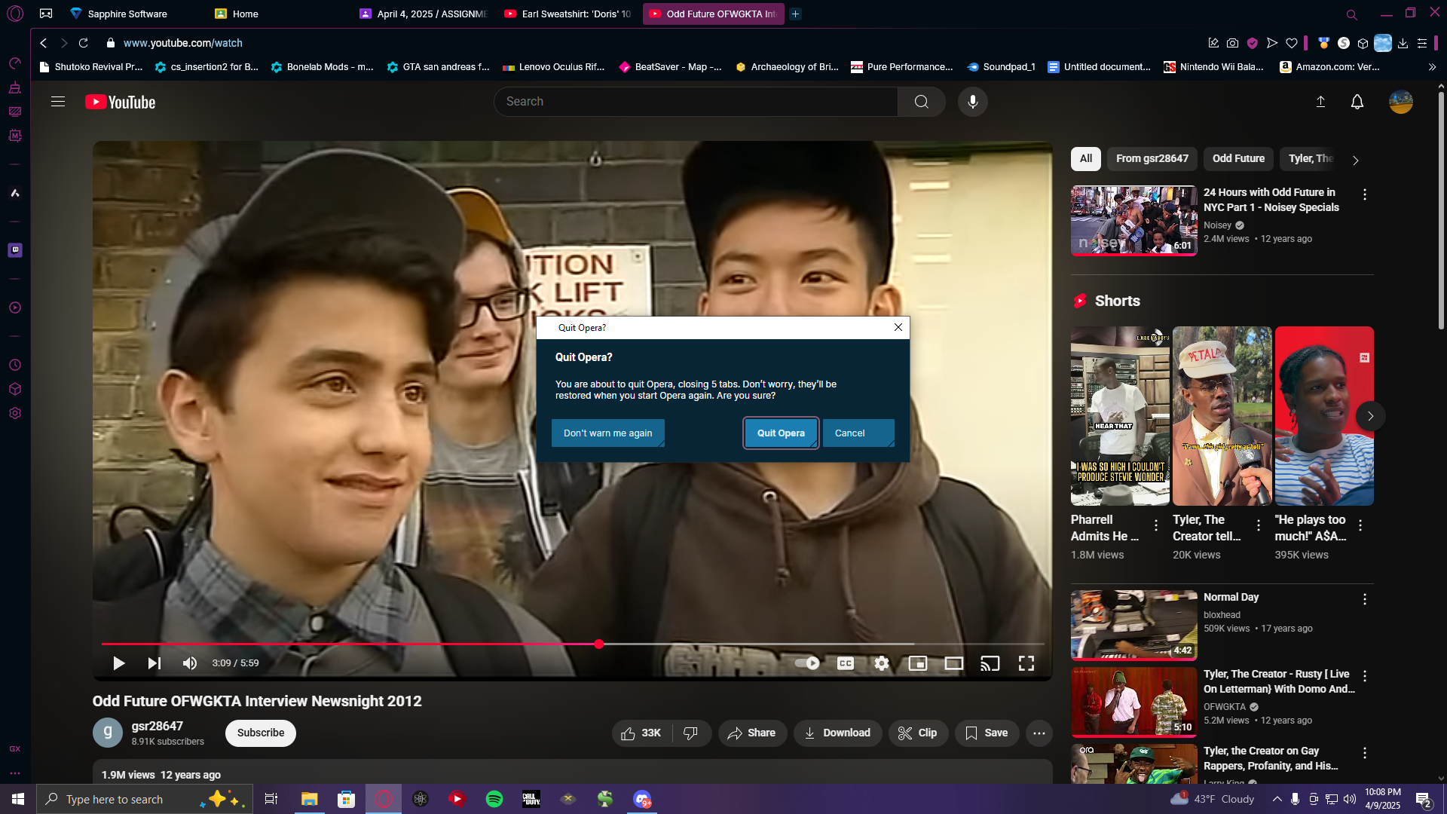Dislike the video
The width and height of the screenshot is (1447, 814).
(691, 733)
